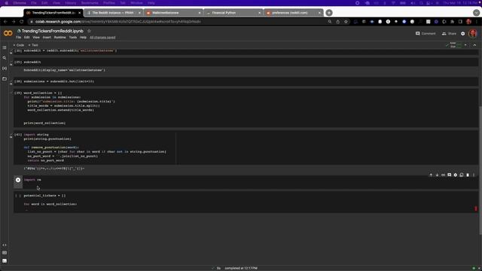Open the selected cell's editor settings gear
Viewport: 482px width, 271px height.
tap(455, 175)
